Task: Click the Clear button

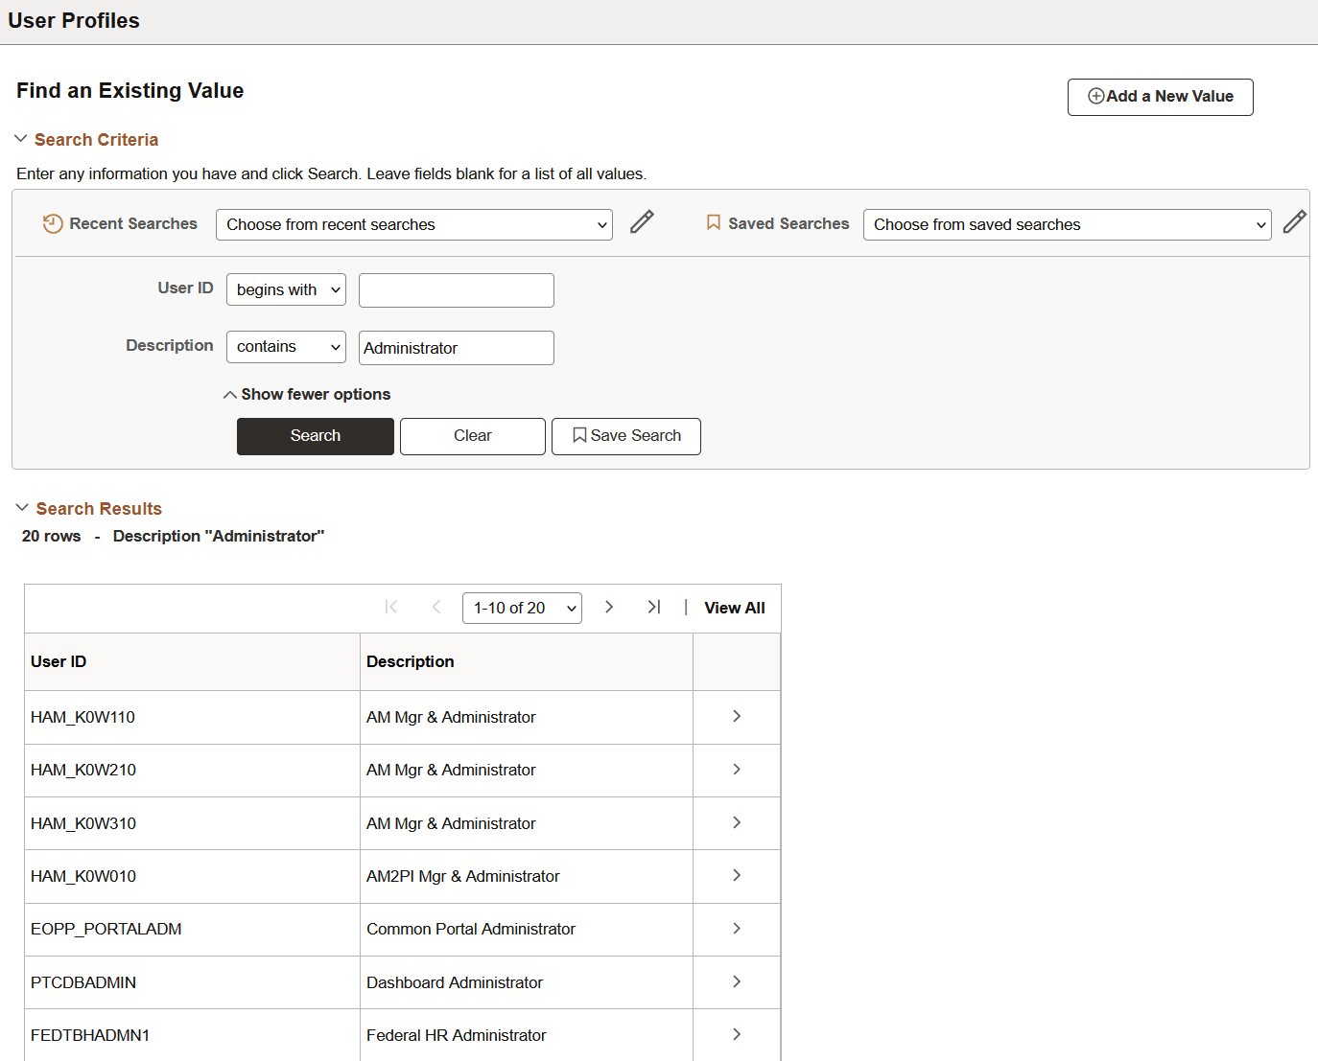Action: point(472,436)
